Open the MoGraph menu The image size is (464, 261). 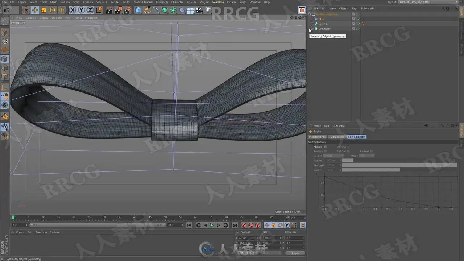pyautogui.click(x=162, y=2)
